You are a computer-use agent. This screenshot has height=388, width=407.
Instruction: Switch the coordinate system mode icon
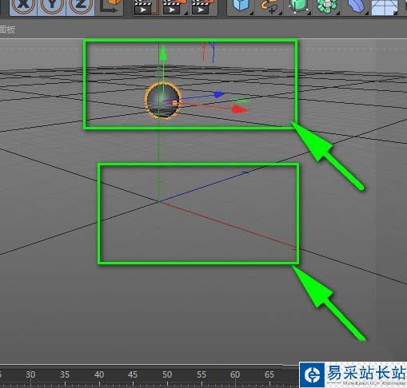click(x=110, y=6)
